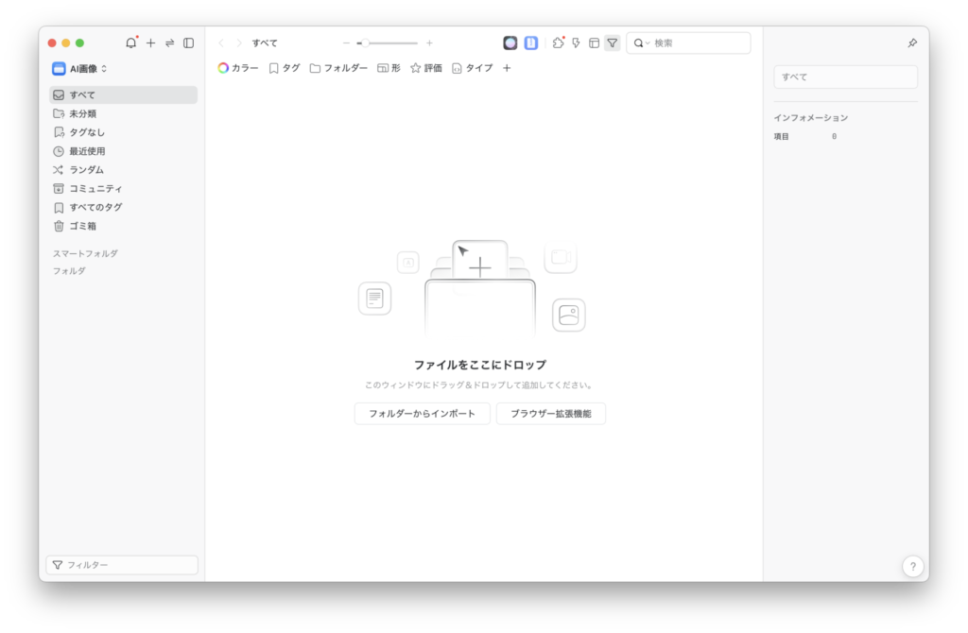Open the board layout view icon
Viewport: 968px width, 633px height.
(x=594, y=43)
